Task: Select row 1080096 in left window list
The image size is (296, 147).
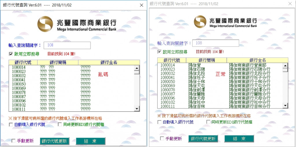Action: (72, 101)
